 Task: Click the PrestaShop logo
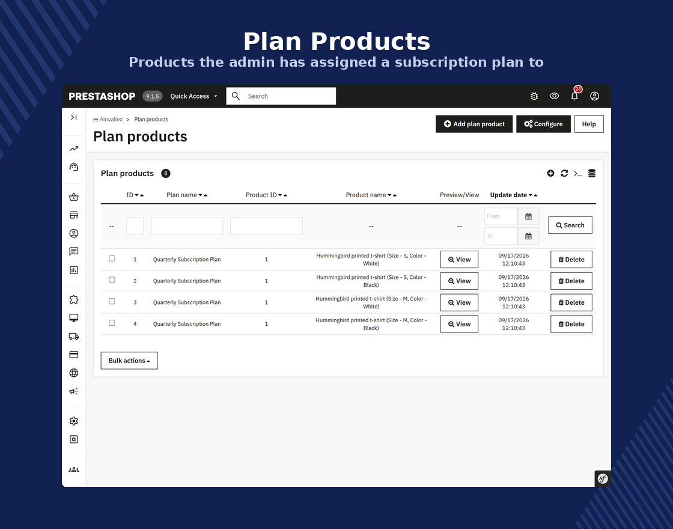pos(102,96)
